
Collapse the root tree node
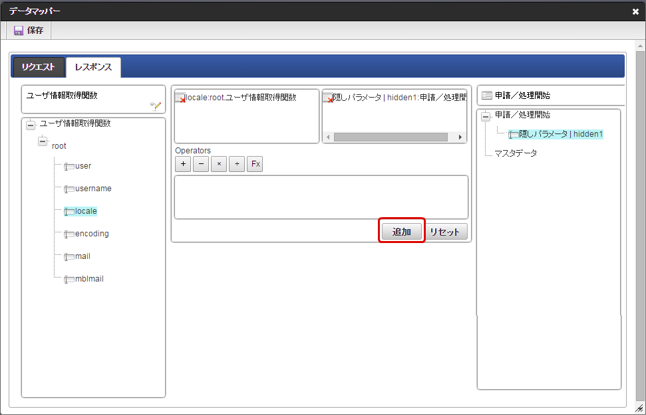(x=43, y=141)
